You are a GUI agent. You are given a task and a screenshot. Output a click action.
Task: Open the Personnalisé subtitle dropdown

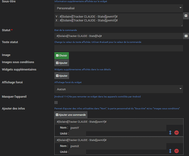(x=118, y=8)
